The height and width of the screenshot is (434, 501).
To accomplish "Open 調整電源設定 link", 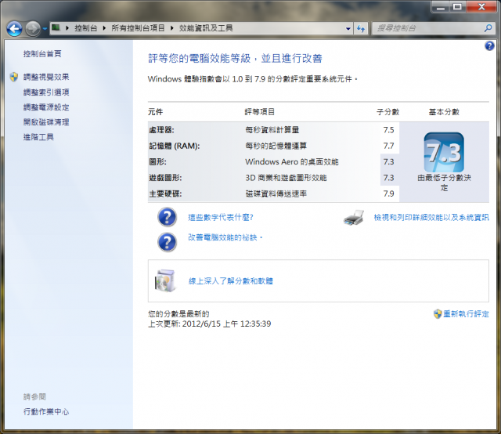I will point(46,107).
